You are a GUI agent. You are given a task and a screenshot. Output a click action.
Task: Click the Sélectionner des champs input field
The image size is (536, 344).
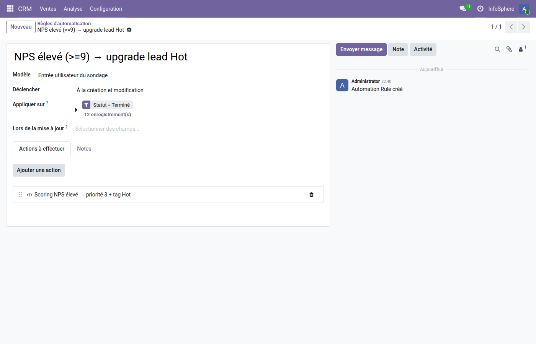coord(107,129)
